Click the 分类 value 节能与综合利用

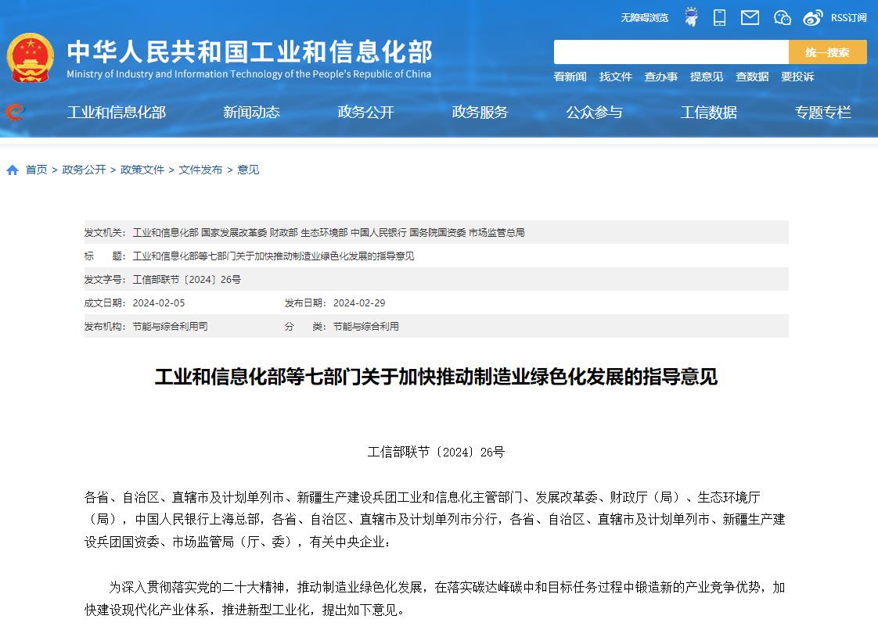pyautogui.click(x=366, y=327)
